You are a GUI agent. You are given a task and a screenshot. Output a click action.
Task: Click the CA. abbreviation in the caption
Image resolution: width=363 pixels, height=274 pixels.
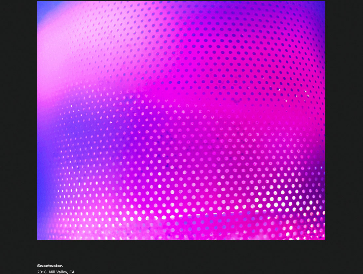[x=72, y=272]
